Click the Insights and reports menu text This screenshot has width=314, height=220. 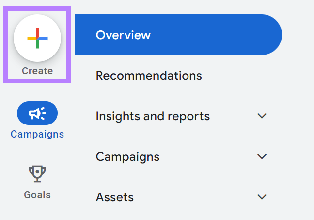click(x=153, y=116)
